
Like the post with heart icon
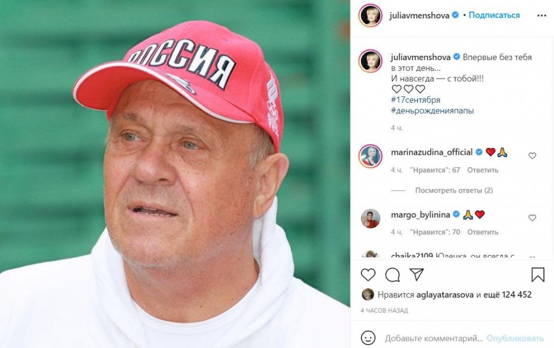368,274
